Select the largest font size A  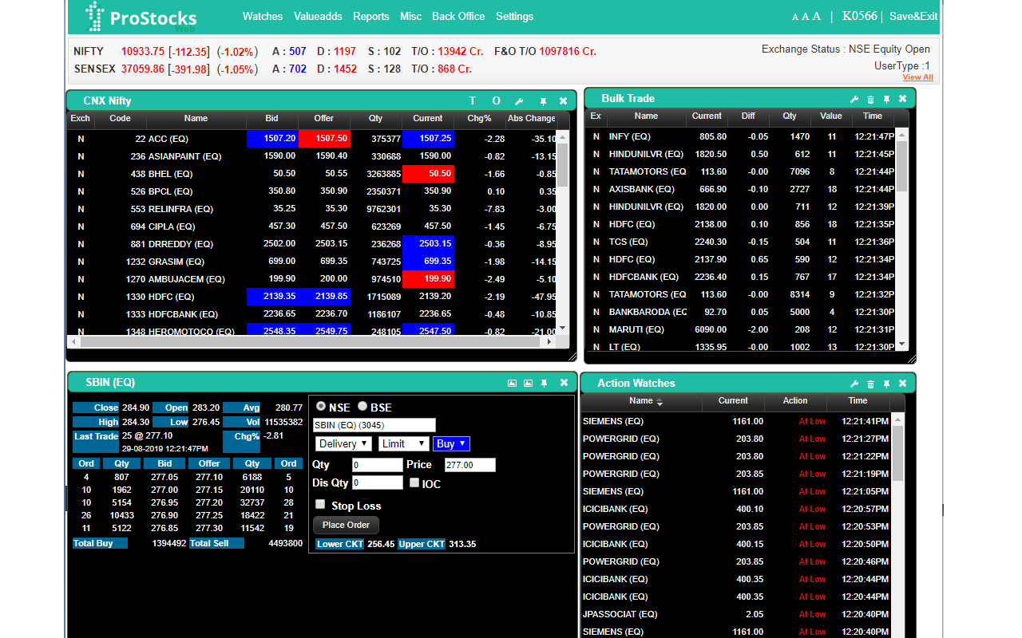816,17
